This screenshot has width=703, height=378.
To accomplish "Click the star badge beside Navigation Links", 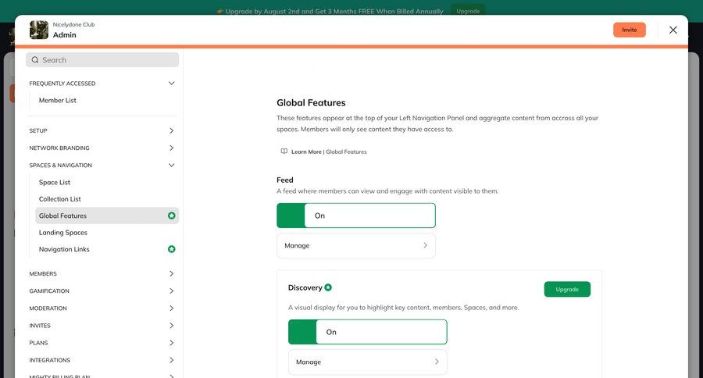I will (172, 249).
